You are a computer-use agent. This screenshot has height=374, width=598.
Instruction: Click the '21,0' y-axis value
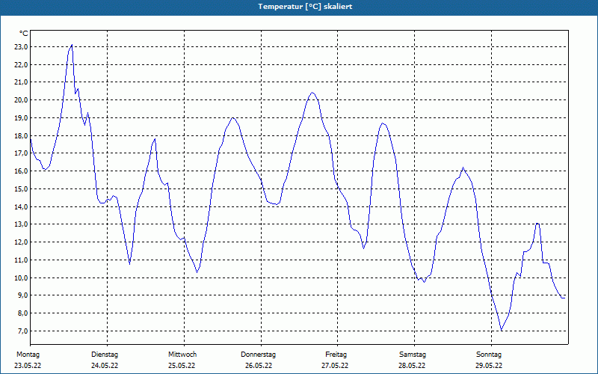[21, 82]
